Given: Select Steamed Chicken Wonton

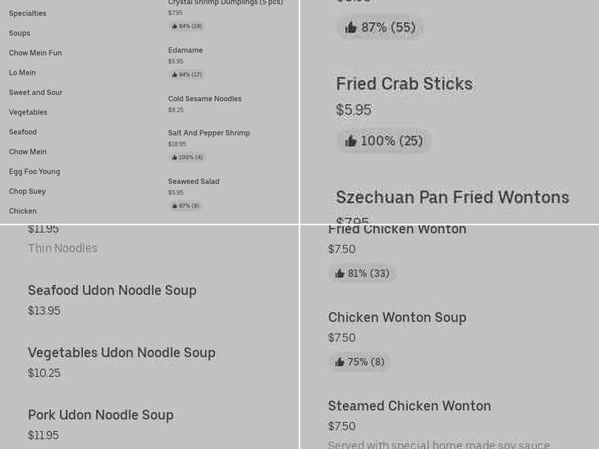Looking at the screenshot, I should 410,406.
